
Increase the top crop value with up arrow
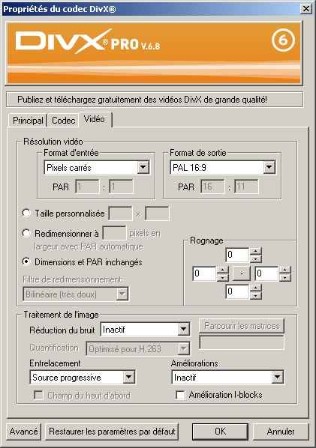click(x=256, y=252)
